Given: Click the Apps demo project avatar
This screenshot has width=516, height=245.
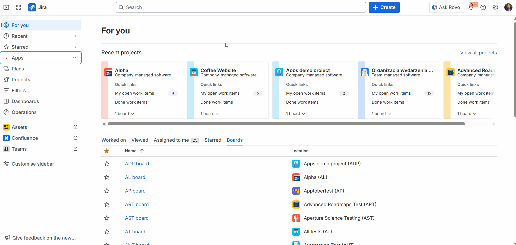Looking at the screenshot, I should coord(279,72).
